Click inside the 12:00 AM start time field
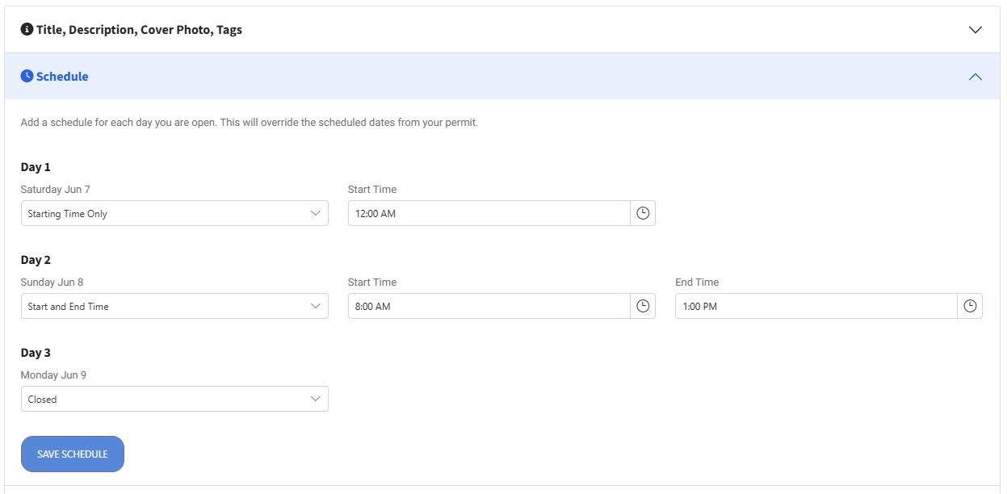Image resolution: width=1007 pixels, height=494 pixels. (485, 213)
